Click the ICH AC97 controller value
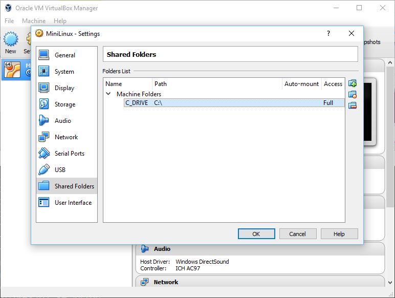The width and height of the screenshot is (395, 298). pos(188,268)
